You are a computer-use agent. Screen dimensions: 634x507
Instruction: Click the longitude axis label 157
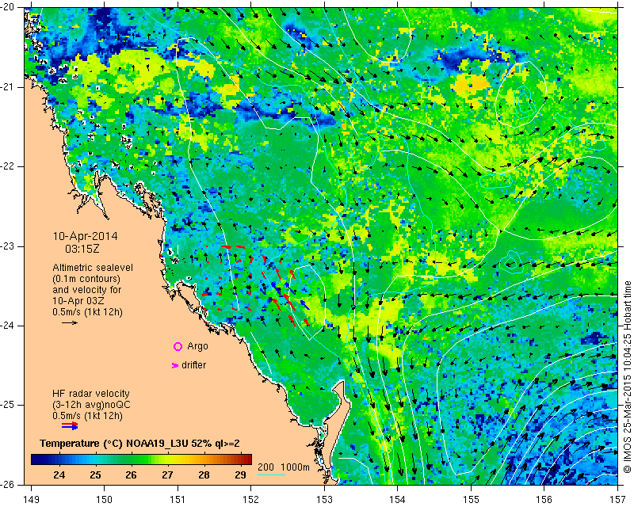[x=618, y=500]
